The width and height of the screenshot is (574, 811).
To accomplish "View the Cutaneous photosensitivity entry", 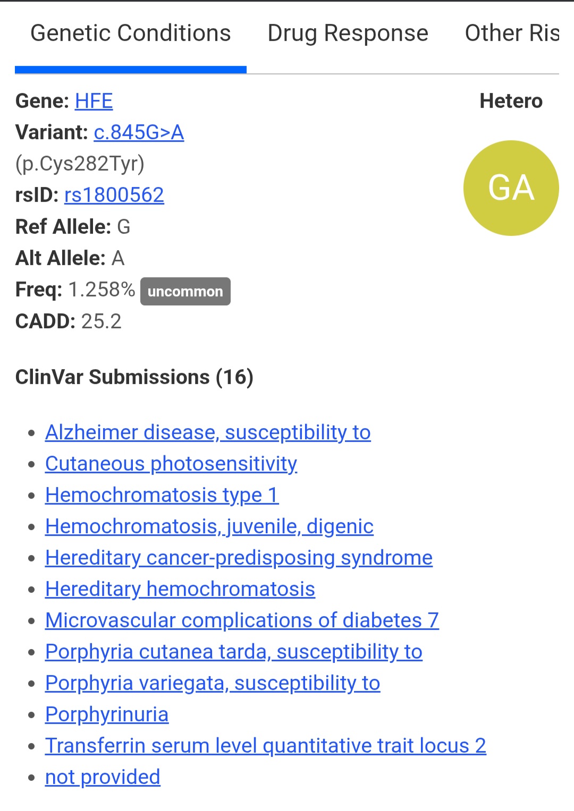I will tap(171, 464).
